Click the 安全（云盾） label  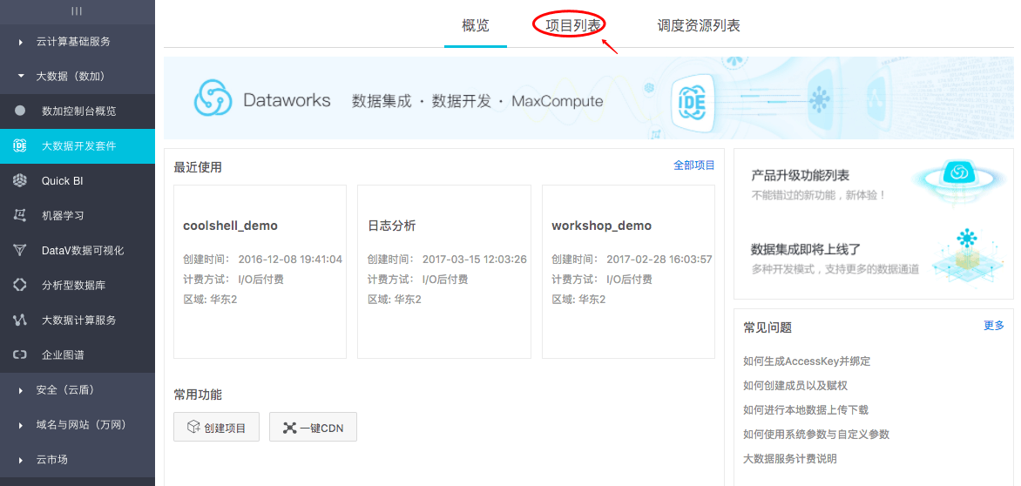point(65,390)
